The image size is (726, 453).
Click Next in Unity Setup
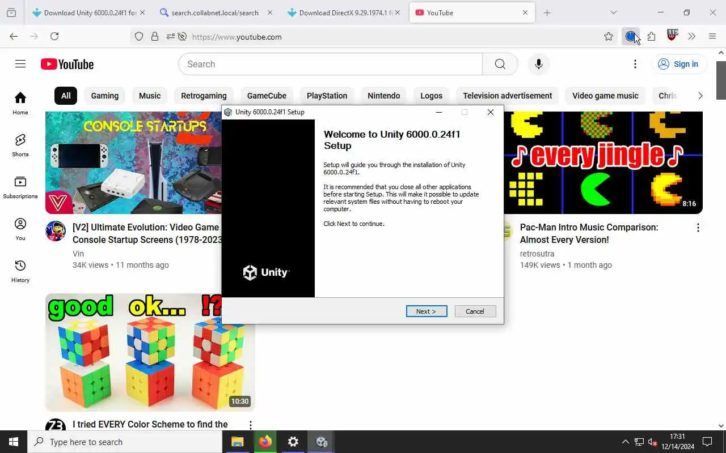click(427, 311)
